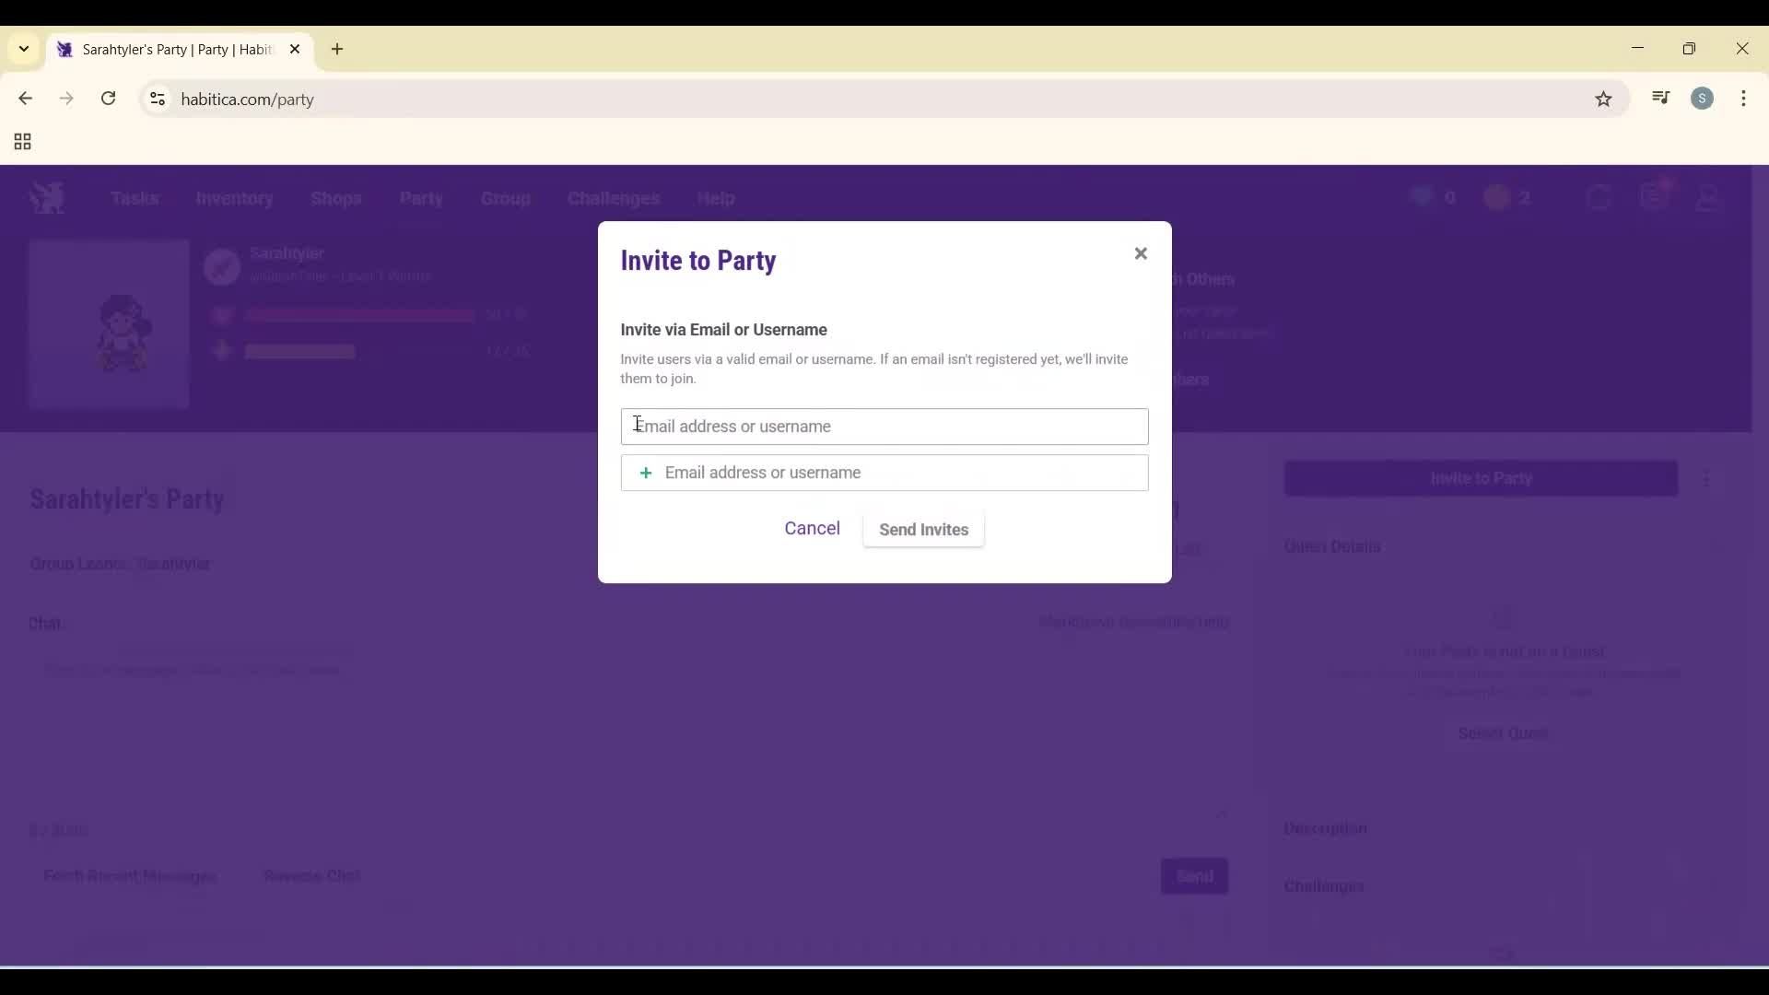Image resolution: width=1769 pixels, height=995 pixels.
Task: Click the Habitica gryphon logo
Action: pyautogui.click(x=47, y=196)
